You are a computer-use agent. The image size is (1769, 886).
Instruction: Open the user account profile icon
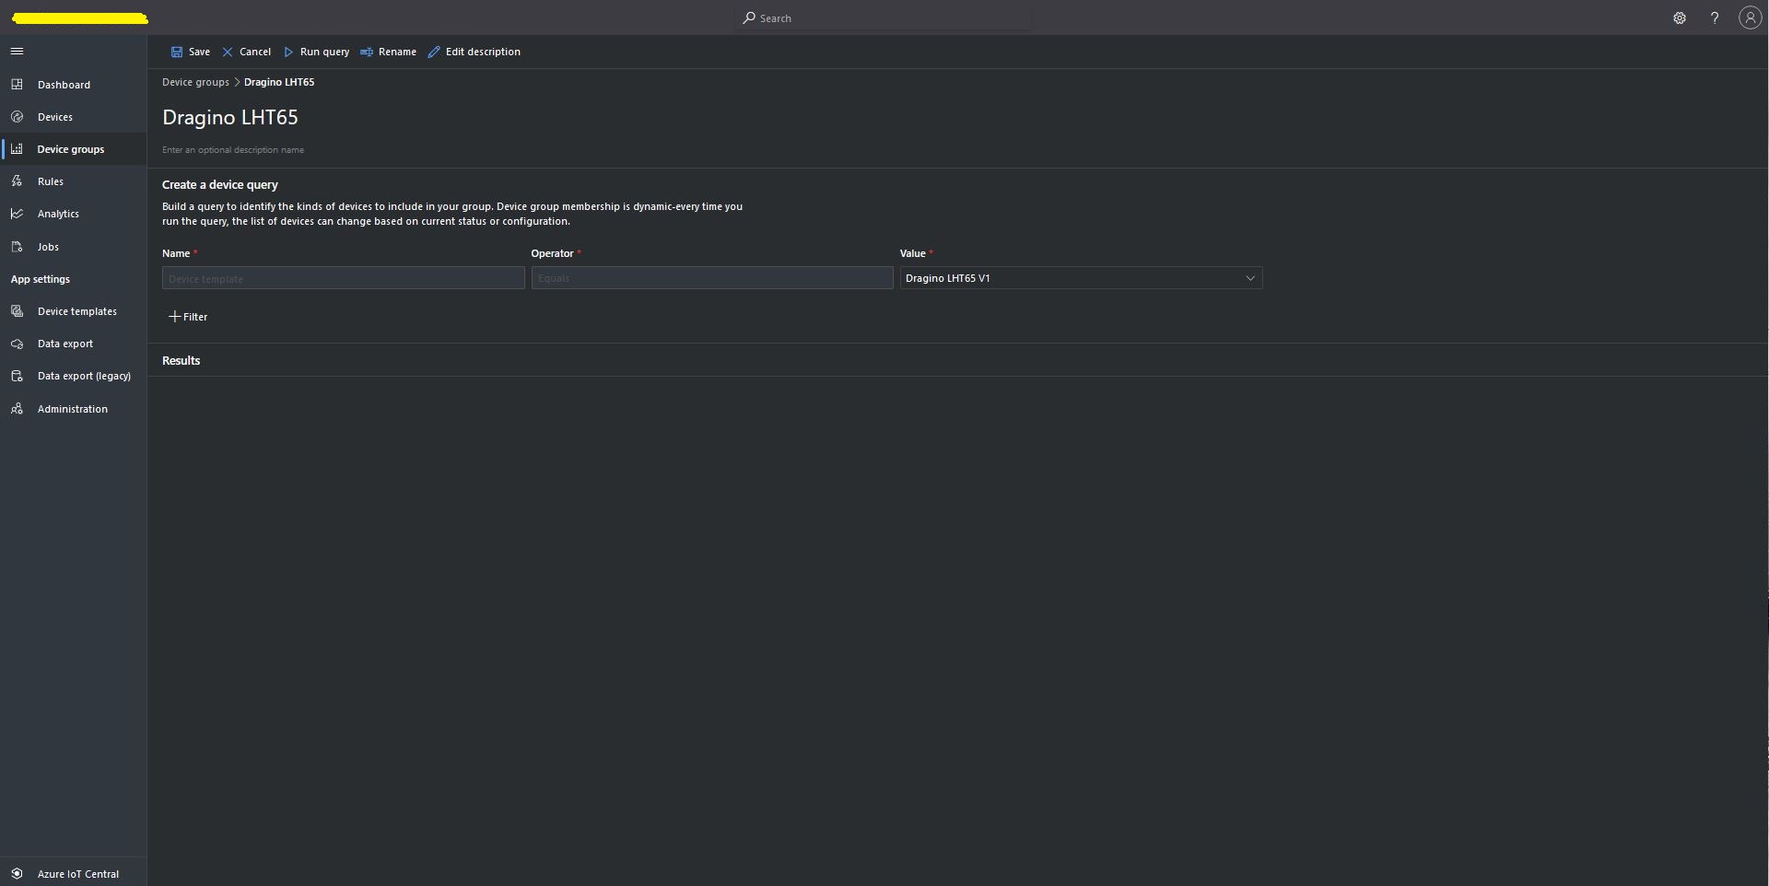(x=1749, y=18)
